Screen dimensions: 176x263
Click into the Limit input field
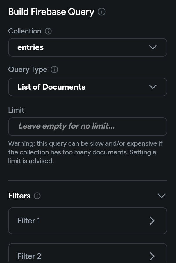(x=88, y=127)
